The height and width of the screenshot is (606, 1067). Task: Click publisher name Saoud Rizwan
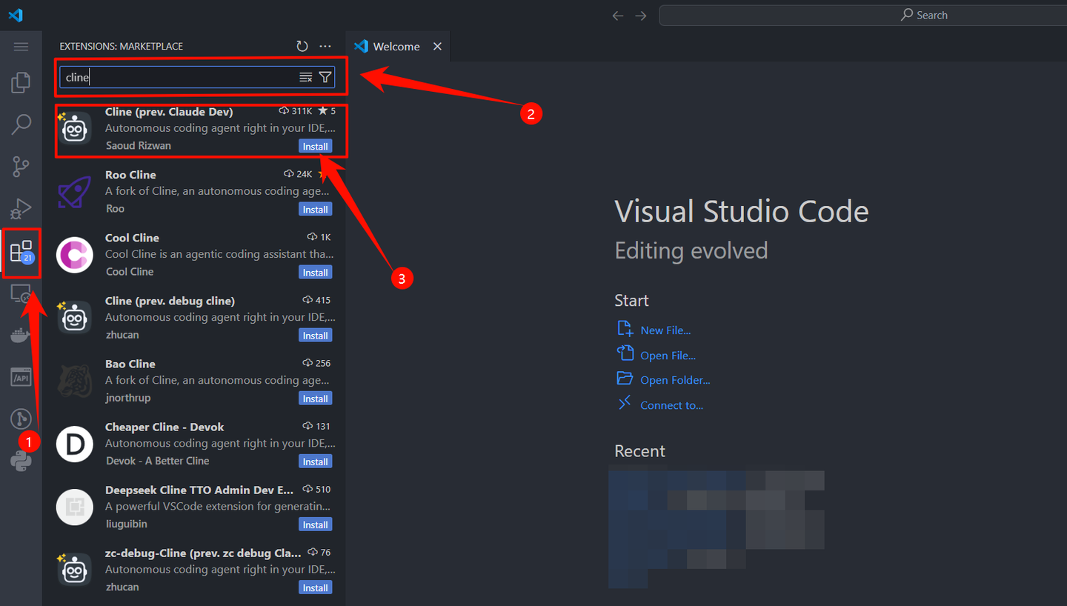coord(139,145)
